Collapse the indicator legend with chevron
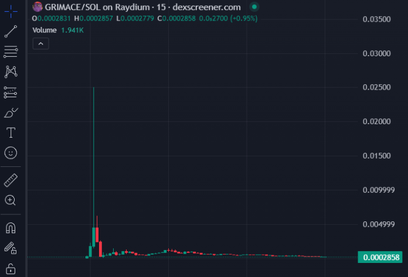This screenshot has height=277, width=408. tap(41, 43)
